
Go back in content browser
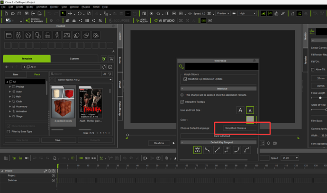(x=7, y=67)
